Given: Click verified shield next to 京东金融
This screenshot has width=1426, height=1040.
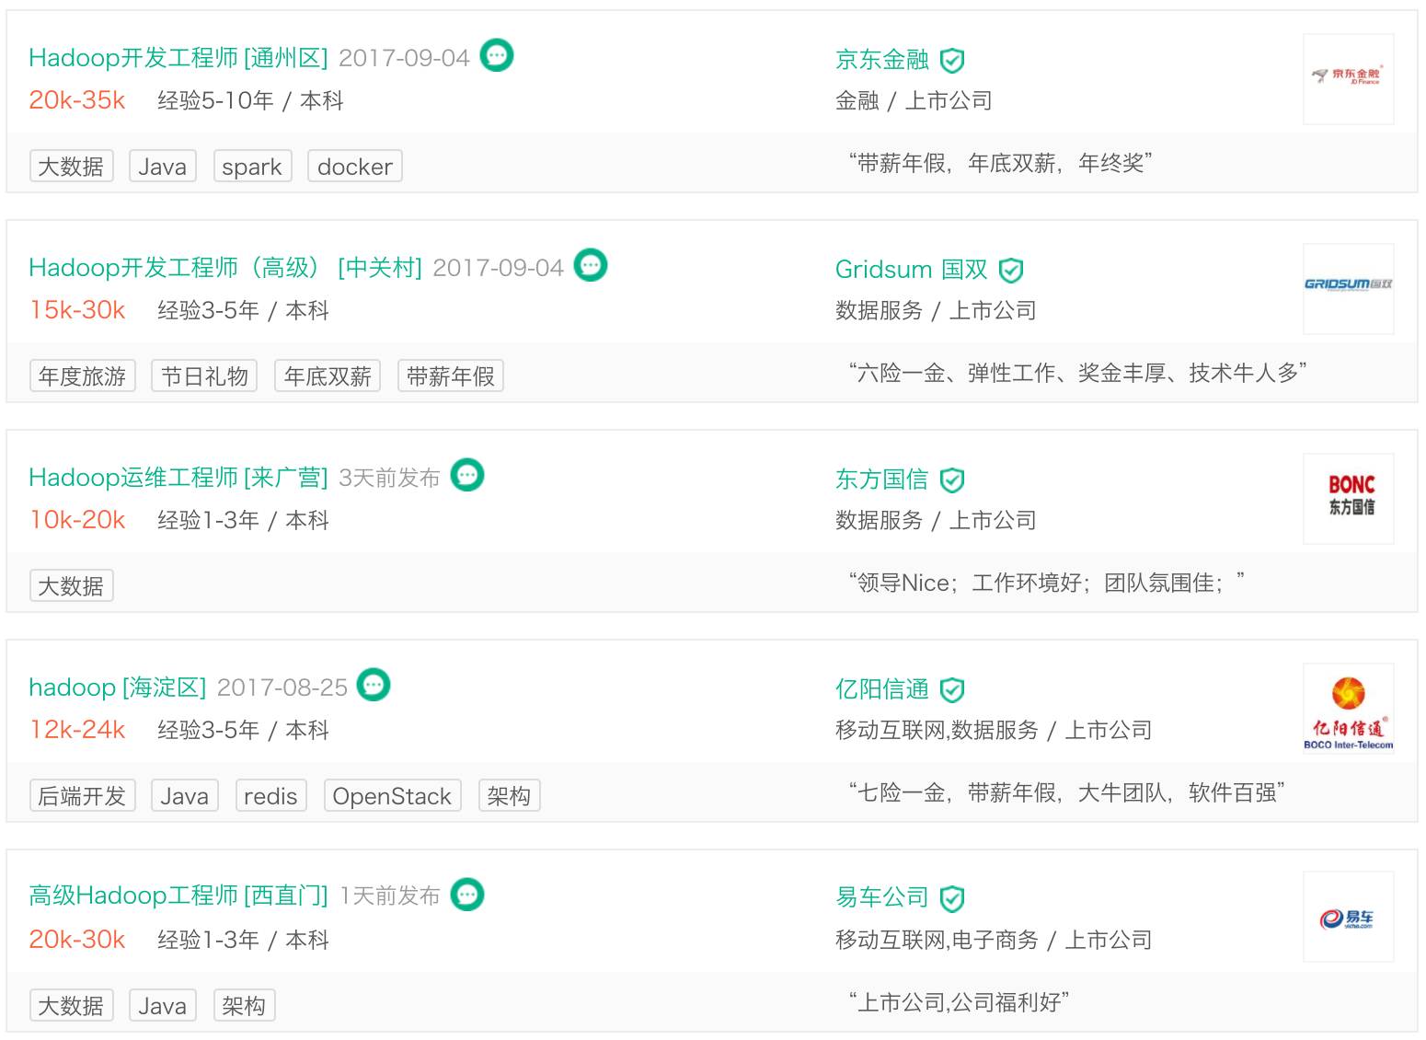Looking at the screenshot, I should click(952, 61).
